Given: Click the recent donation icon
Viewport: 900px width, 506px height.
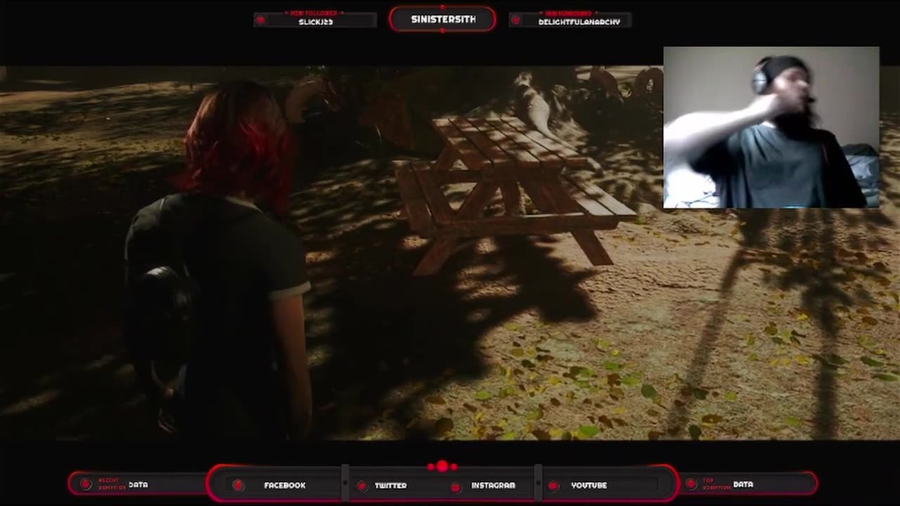Looking at the screenshot, I should (x=86, y=484).
